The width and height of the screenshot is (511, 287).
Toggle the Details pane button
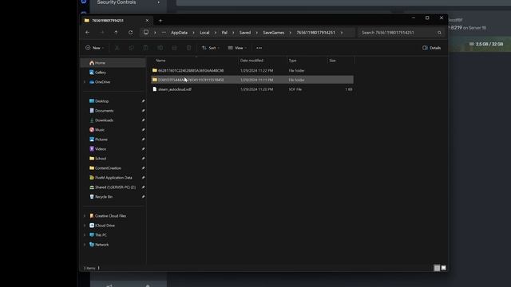tap(431, 48)
